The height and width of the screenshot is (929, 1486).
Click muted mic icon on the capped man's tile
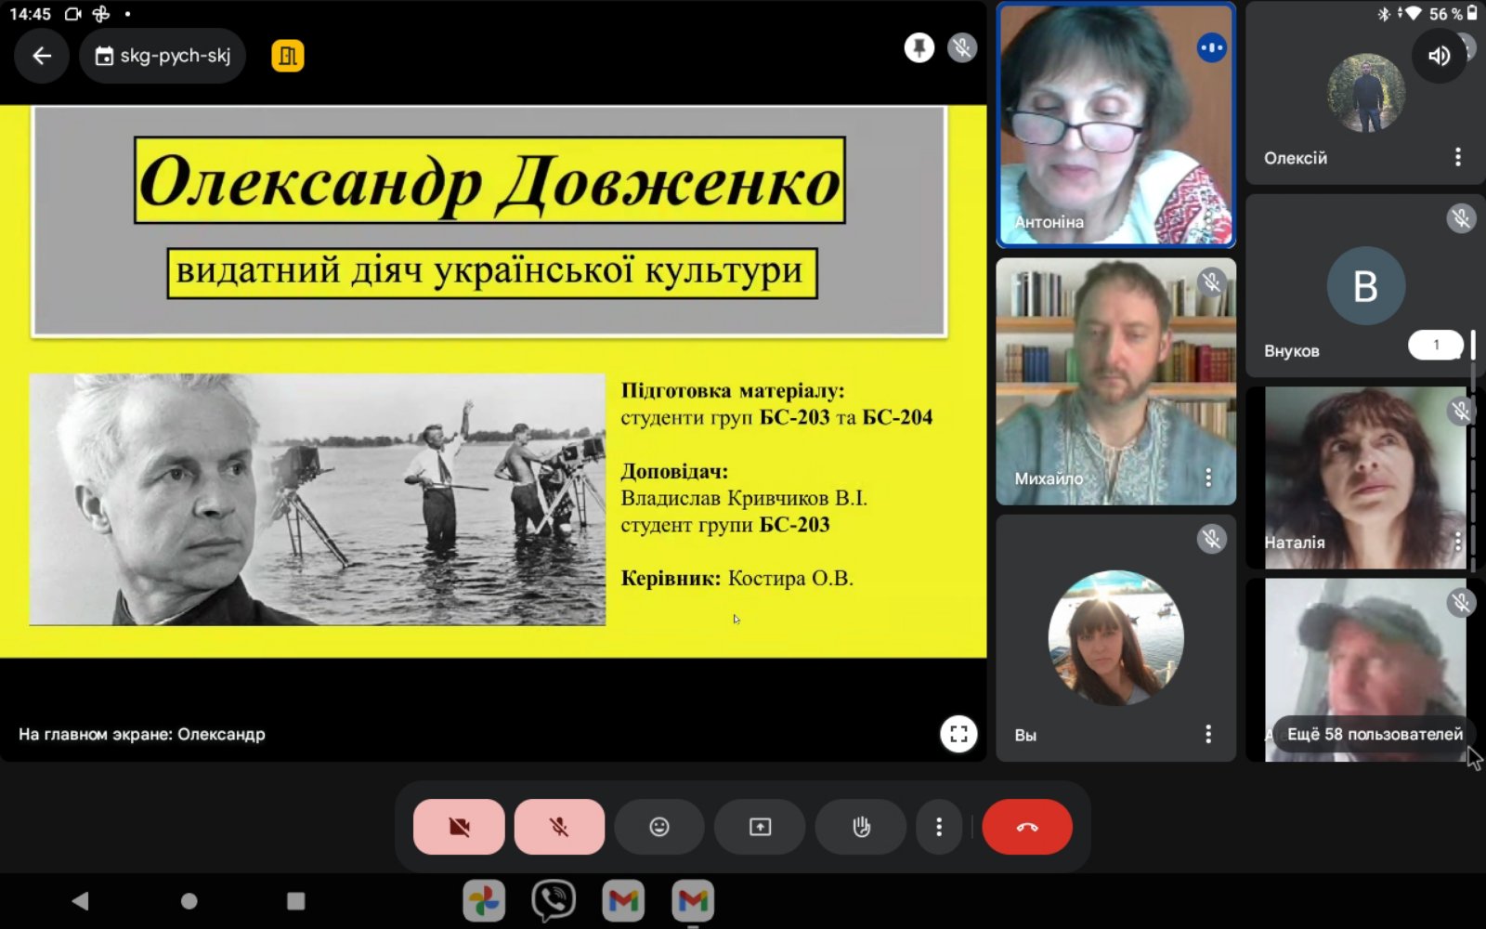(1461, 603)
